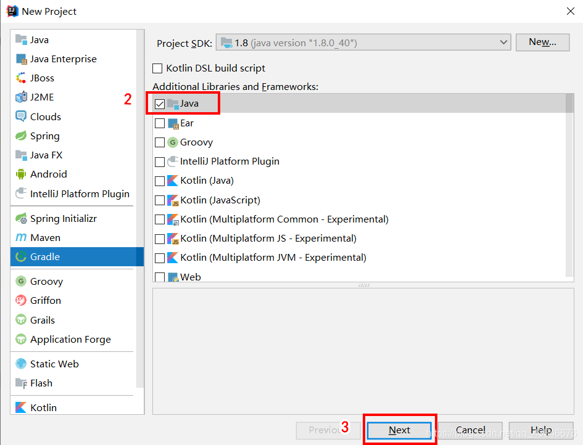Check the Web framework checkbox
583x445 pixels.
tap(160, 277)
